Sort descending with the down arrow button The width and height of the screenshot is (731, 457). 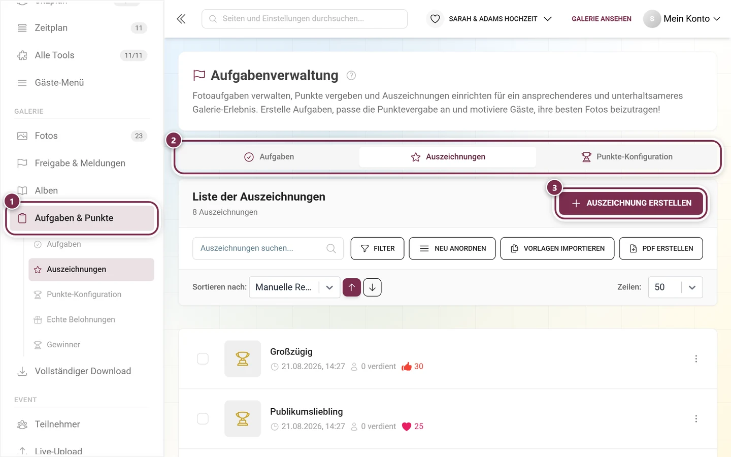[372, 287]
